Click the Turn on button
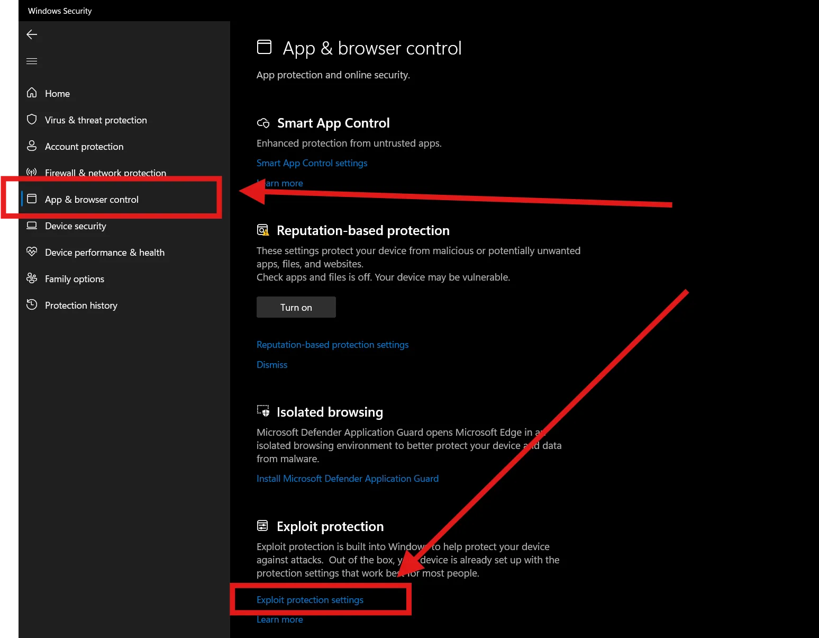The width and height of the screenshot is (819, 638). tap(296, 307)
